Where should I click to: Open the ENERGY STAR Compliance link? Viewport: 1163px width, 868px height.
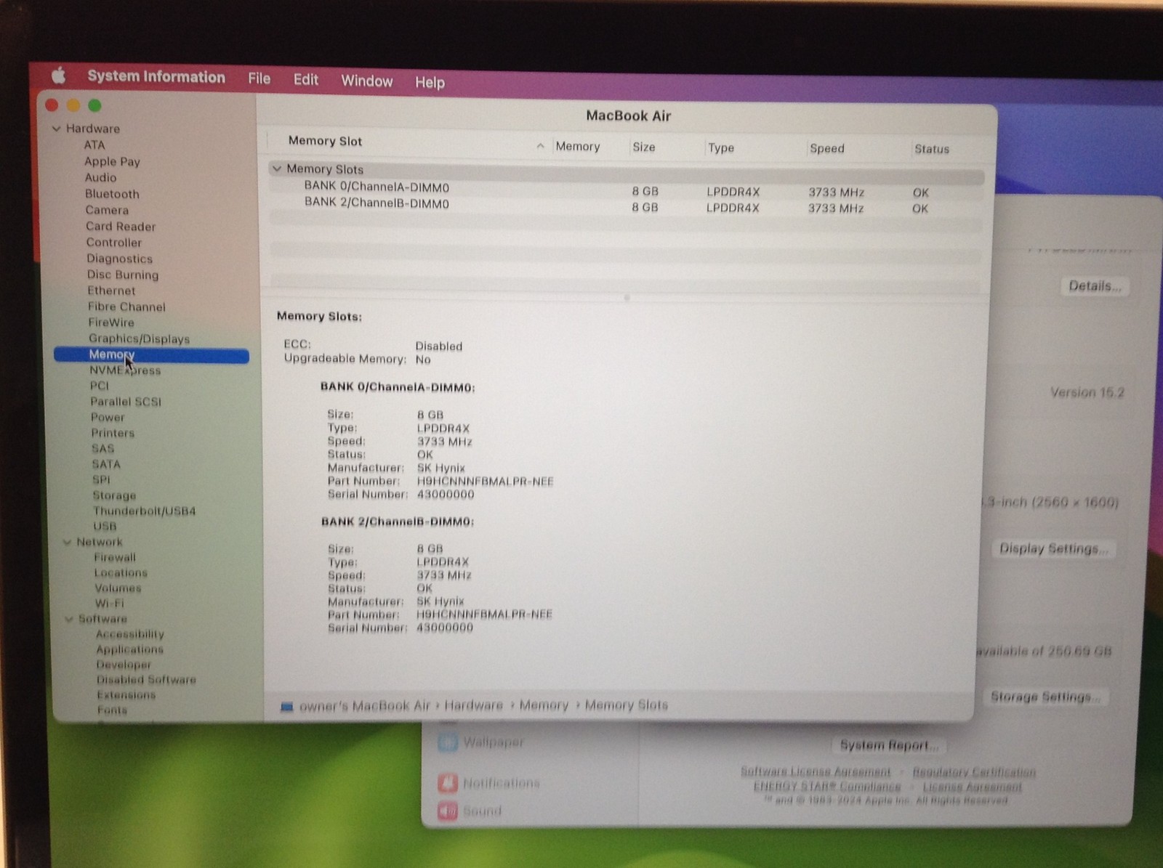[x=827, y=787]
